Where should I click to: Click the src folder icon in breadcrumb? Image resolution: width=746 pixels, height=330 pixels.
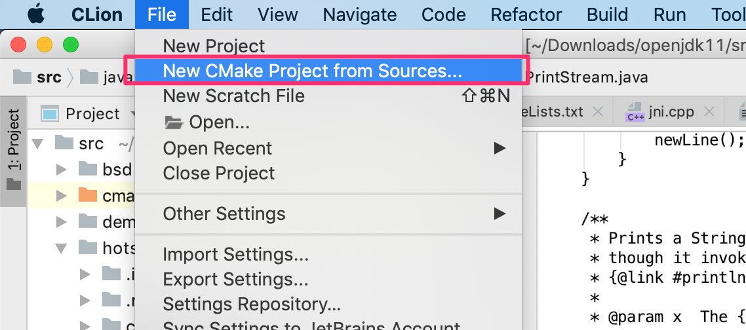pyautogui.click(x=22, y=77)
